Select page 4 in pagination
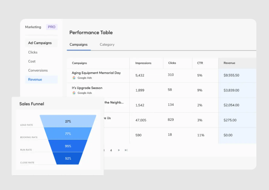Viewport: 269px width, 190px height. pos(111,150)
